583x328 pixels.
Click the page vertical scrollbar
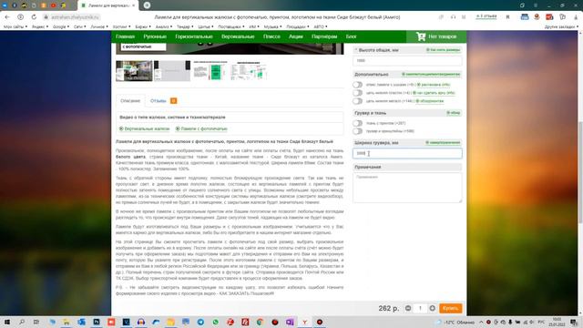tap(580, 172)
